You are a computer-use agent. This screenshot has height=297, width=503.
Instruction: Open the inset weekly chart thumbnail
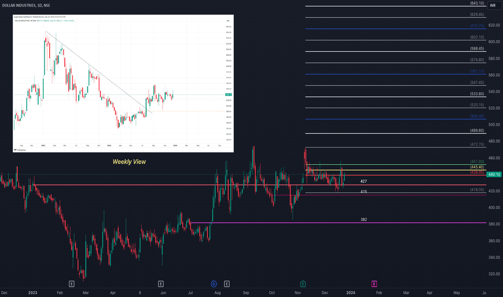[123, 84]
